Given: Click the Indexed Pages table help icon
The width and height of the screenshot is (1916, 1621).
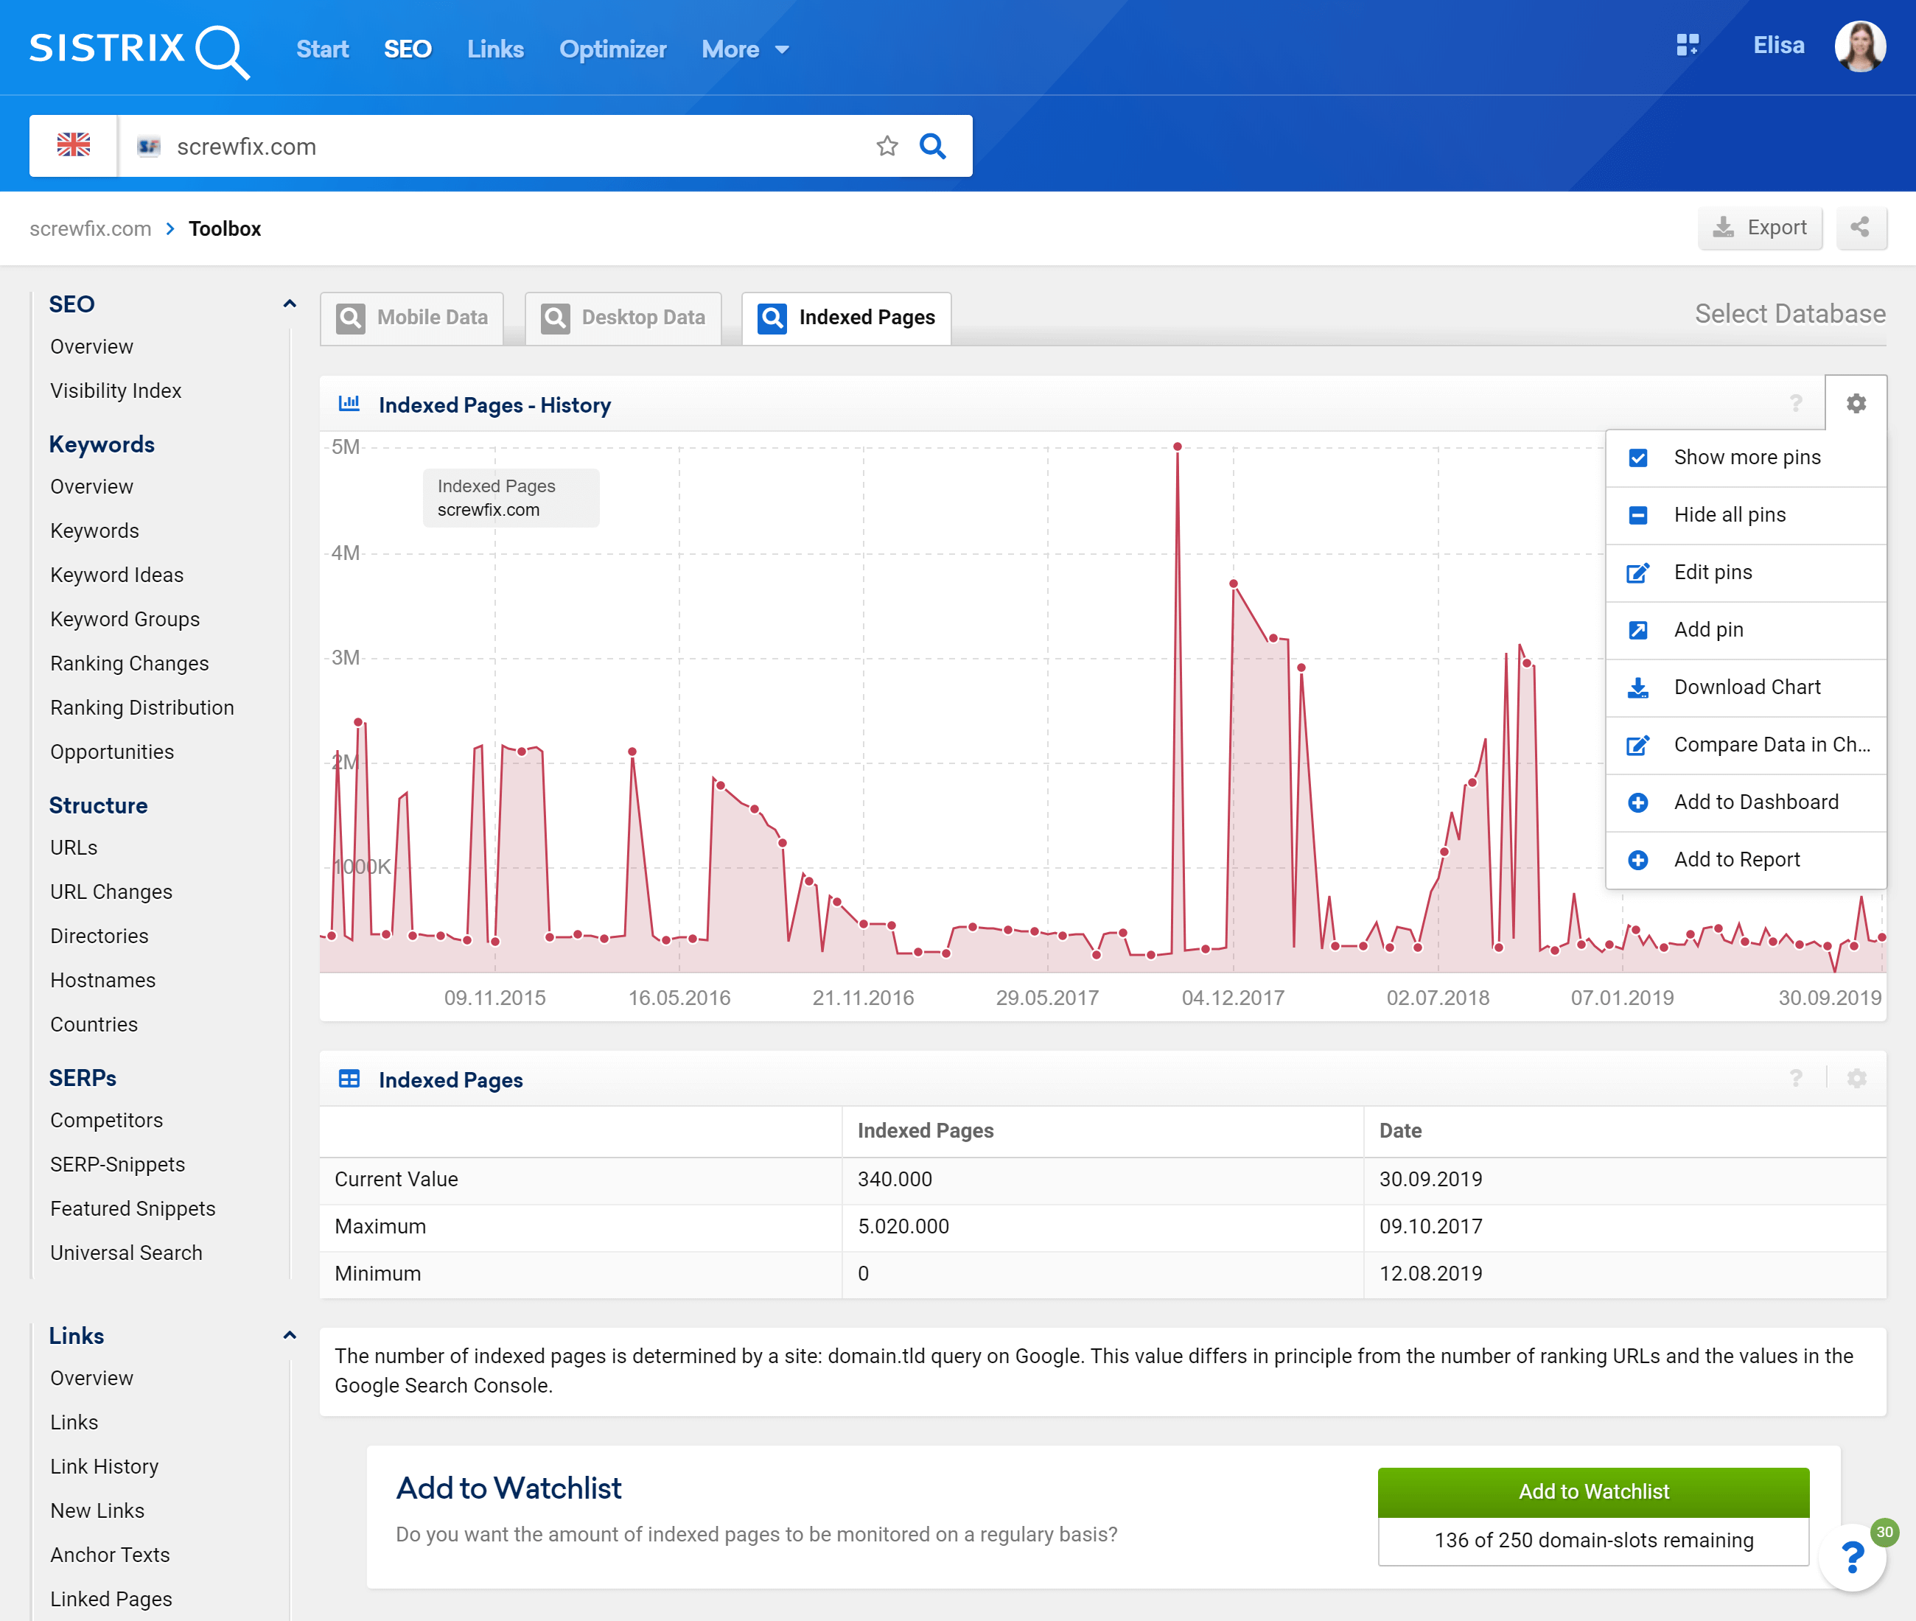Looking at the screenshot, I should coord(1796,1078).
